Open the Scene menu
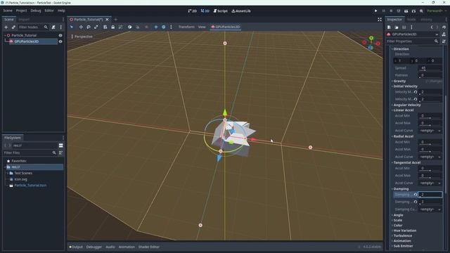Screen dimensions: 450x253 click(x=8, y=11)
